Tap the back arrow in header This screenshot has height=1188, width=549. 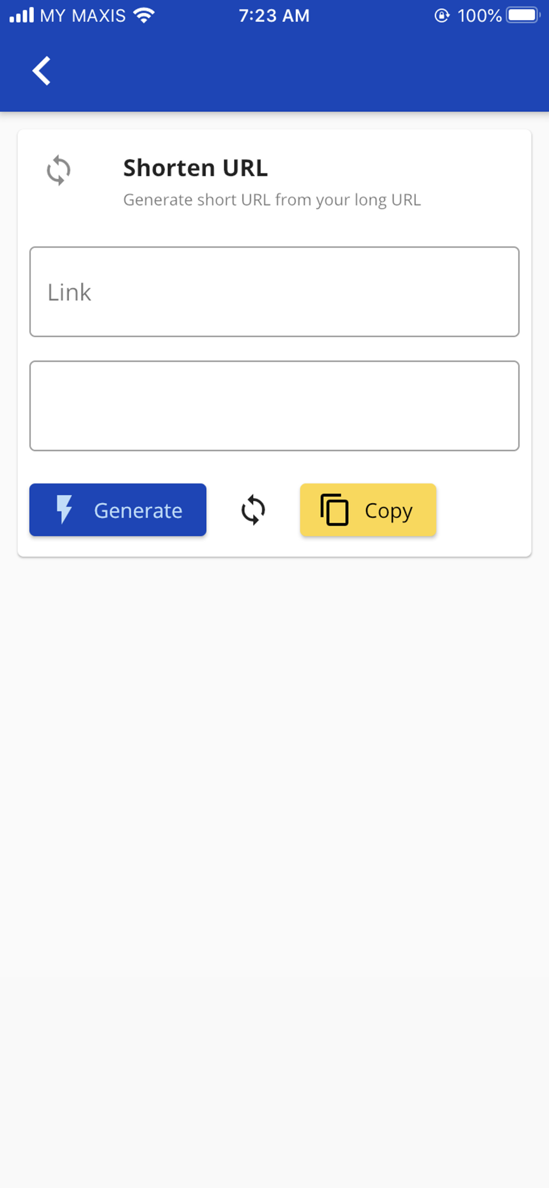(x=42, y=71)
